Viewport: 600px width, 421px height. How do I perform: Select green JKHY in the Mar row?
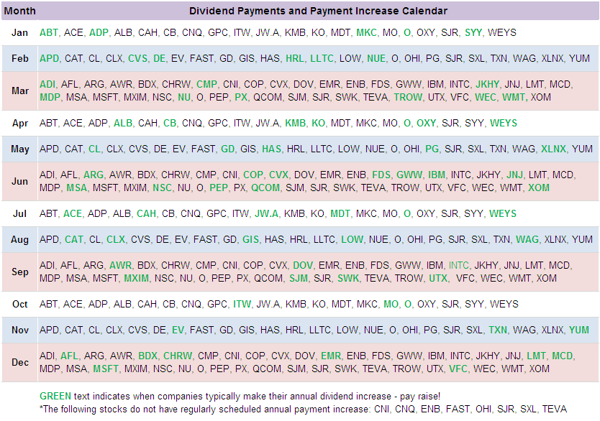point(487,84)
